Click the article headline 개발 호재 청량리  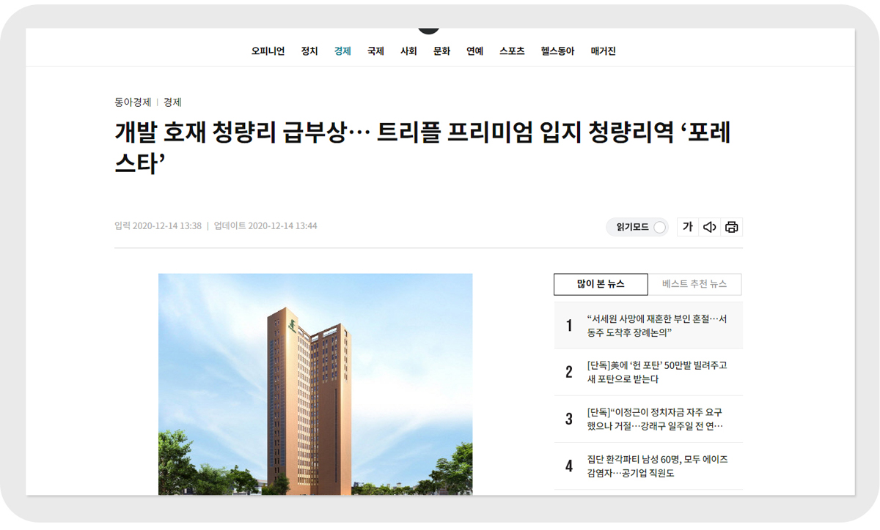422,146
